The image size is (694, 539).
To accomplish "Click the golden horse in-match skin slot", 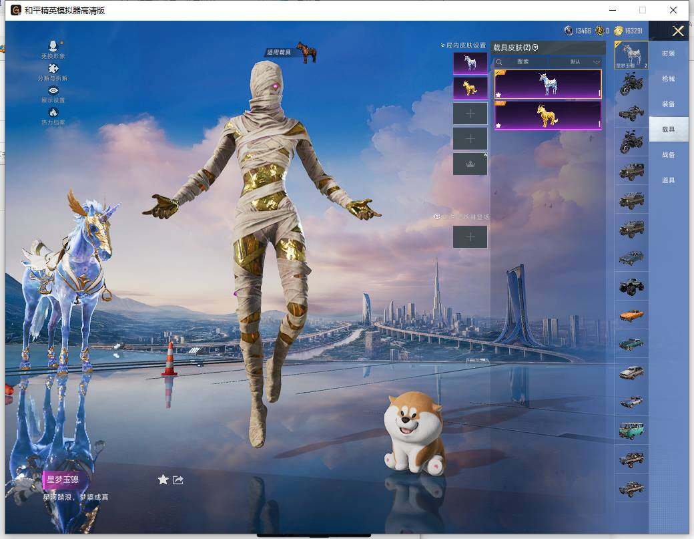I will [x=470, y=88].
